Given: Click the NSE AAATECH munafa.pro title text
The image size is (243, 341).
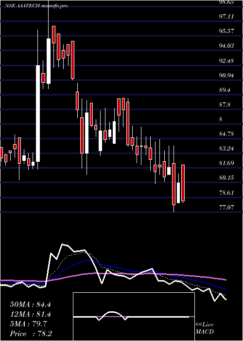Looking at the screenshot, I should [x=36, y=6].
